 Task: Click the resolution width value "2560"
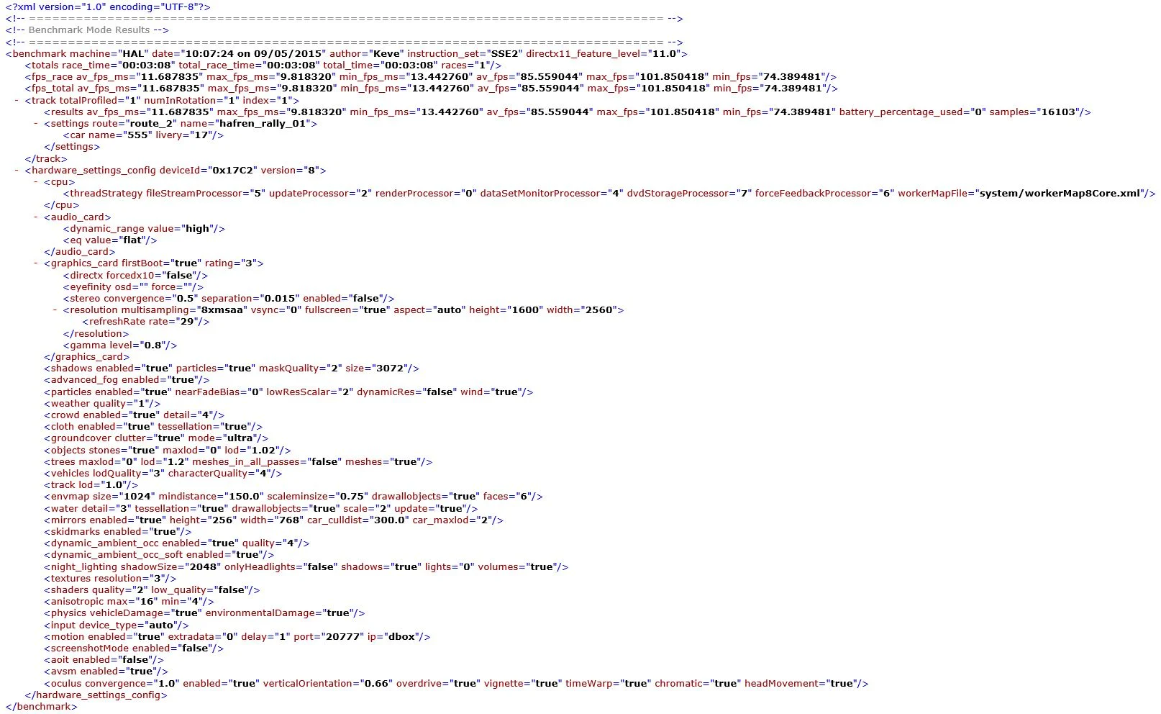click(x=598, y=310)
